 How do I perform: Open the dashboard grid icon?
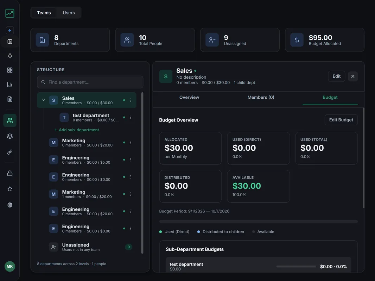10,70
